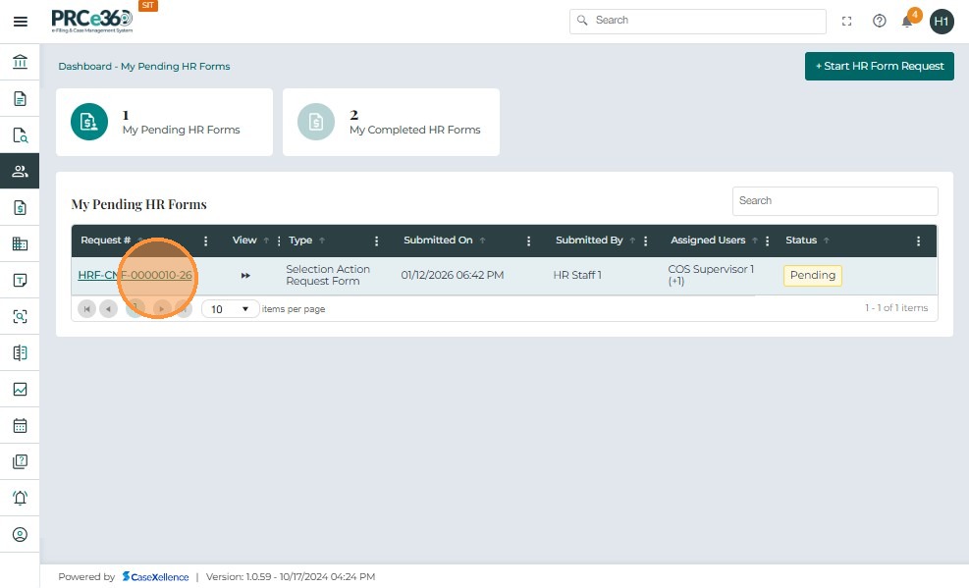Click the My Completed HR Forms card icon
Viewport: 969px width, 588px height.
[x=316, y=122]
